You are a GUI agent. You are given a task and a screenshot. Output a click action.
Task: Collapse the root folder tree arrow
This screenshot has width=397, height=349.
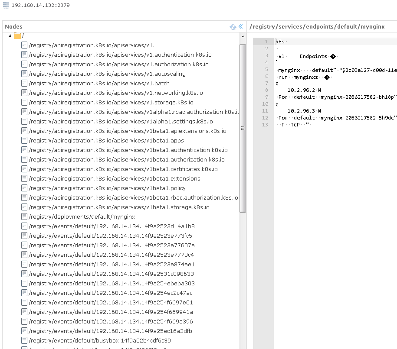[10, 36]
